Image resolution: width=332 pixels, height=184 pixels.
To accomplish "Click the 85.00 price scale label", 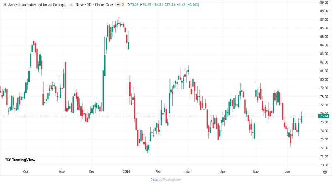I will (x=324, y=37).
